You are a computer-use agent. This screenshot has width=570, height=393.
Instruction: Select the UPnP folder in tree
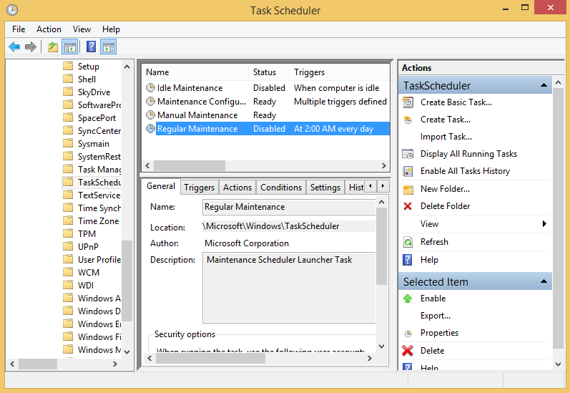tap(88, 246)
